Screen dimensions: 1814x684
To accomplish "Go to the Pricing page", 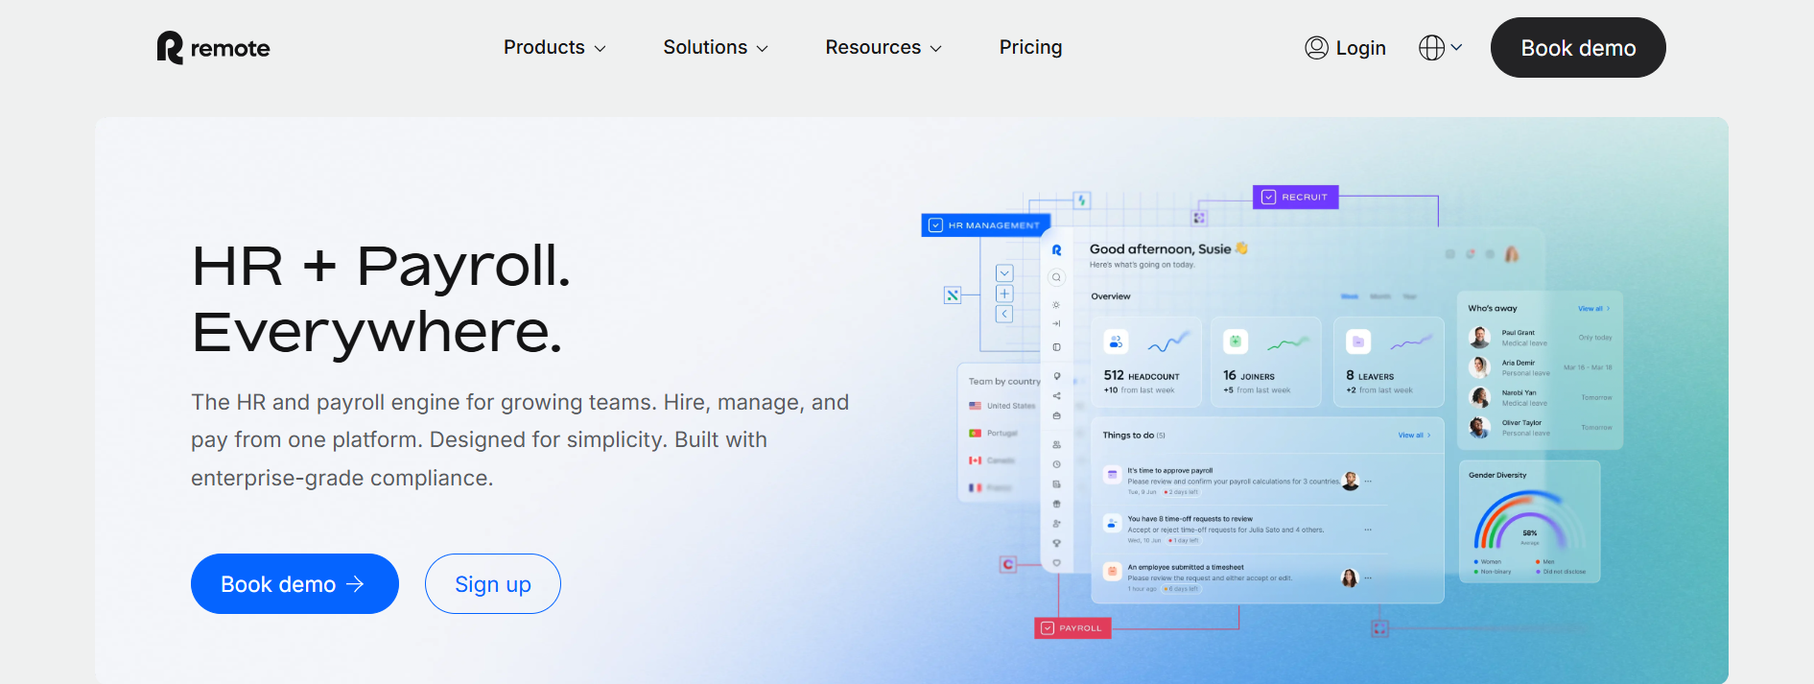I will coord(1030,47).
